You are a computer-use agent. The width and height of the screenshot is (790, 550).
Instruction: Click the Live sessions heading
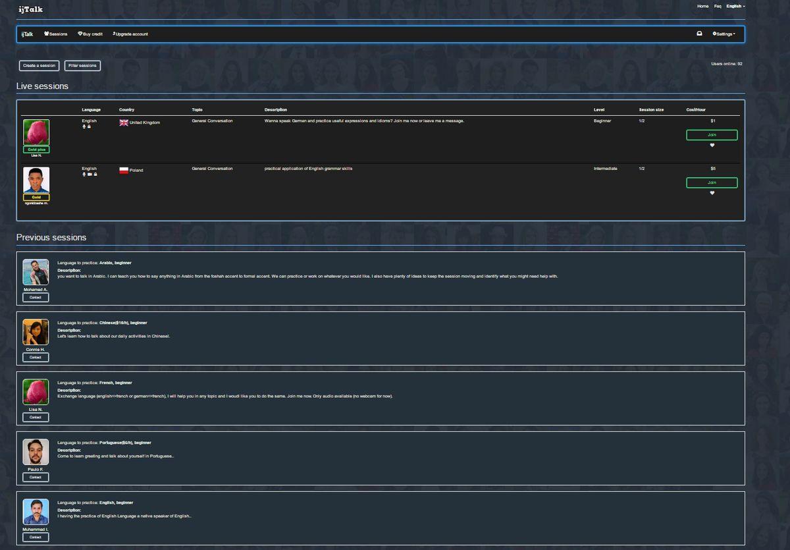tap(42, 86)
